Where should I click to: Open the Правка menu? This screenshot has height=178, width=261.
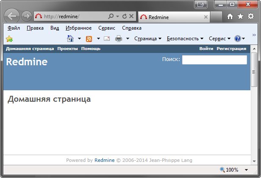coord(35,28)
